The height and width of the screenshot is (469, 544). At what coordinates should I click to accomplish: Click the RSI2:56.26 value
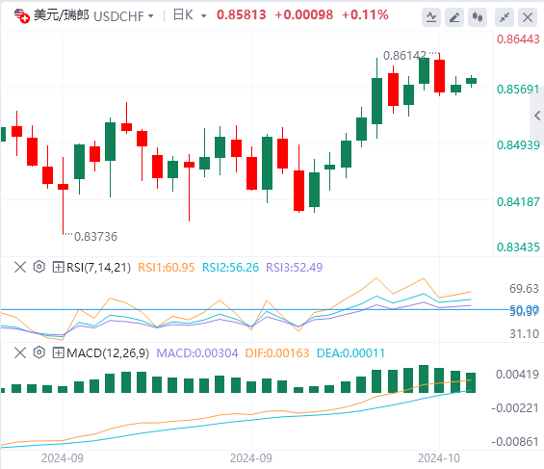click(x=230, y=268)
